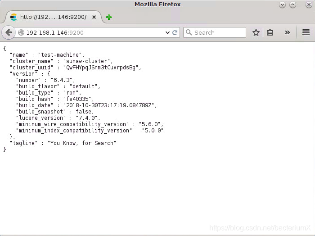The width and height of the screenshot is (315, 236).
Task: Go back with the back arrow button
Action: (9, 32)
